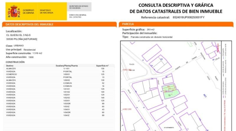This screenshot has width=236, height=131.
Task: Select the built area value 1.516 m2
Action: pos(37,53)
